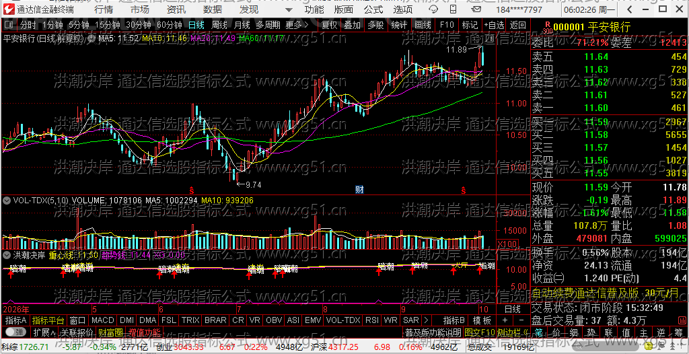Click the 财 finance marker on chart
This screenshot has height=354, width=689.
359,190
